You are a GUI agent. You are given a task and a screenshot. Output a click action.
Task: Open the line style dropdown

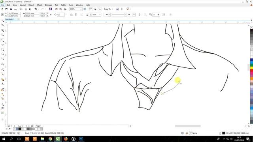point(125,15)
